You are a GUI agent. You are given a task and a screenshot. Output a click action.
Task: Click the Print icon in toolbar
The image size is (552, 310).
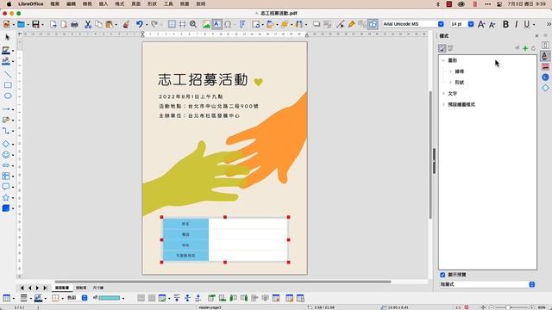(x=74, y=24)
